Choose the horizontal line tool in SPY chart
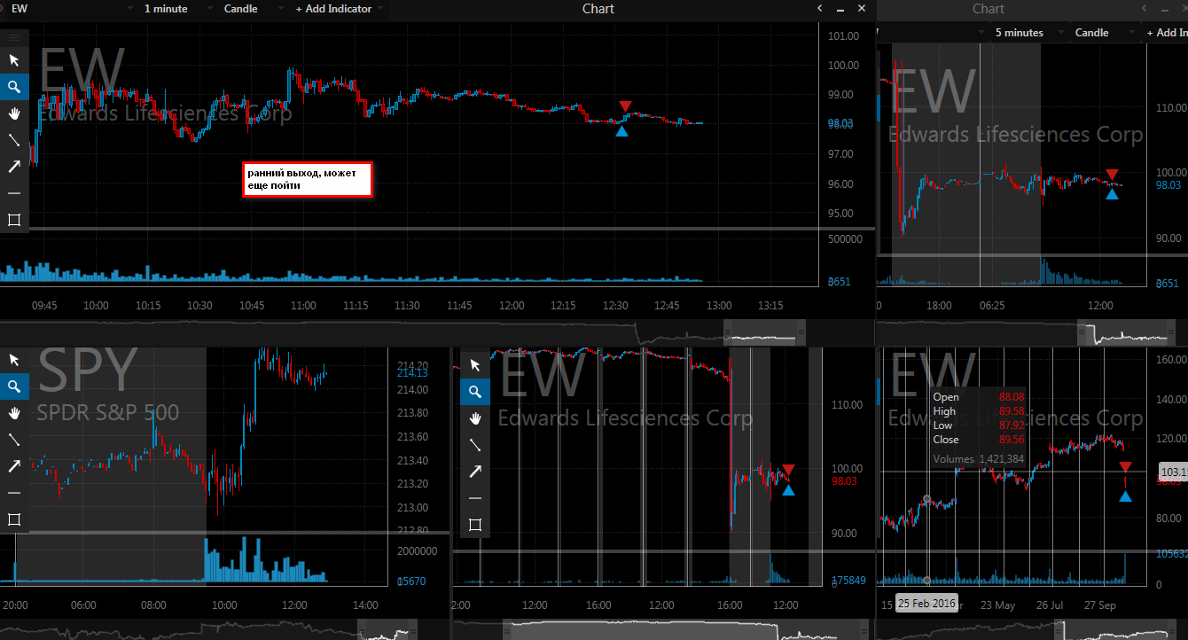This screenshot has height=640, width=1188. pos(14,493)
